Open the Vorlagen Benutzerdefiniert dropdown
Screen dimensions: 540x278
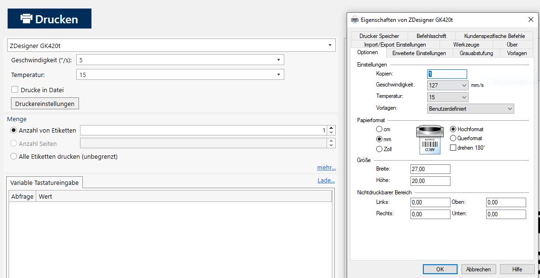pos(470,109)
